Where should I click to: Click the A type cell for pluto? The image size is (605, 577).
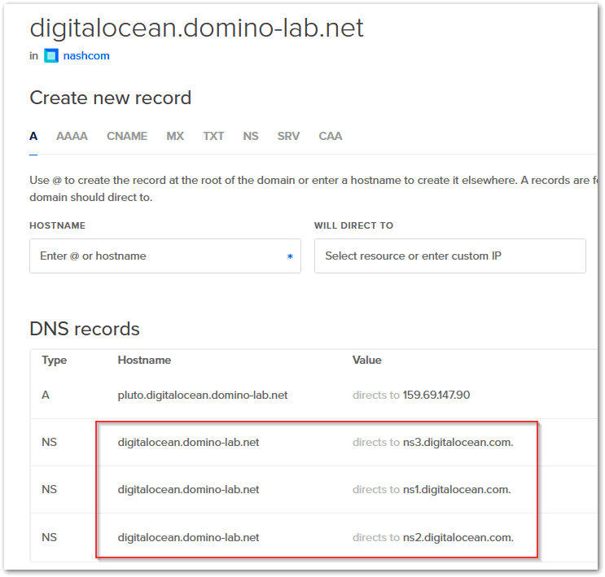coord(46,396)
